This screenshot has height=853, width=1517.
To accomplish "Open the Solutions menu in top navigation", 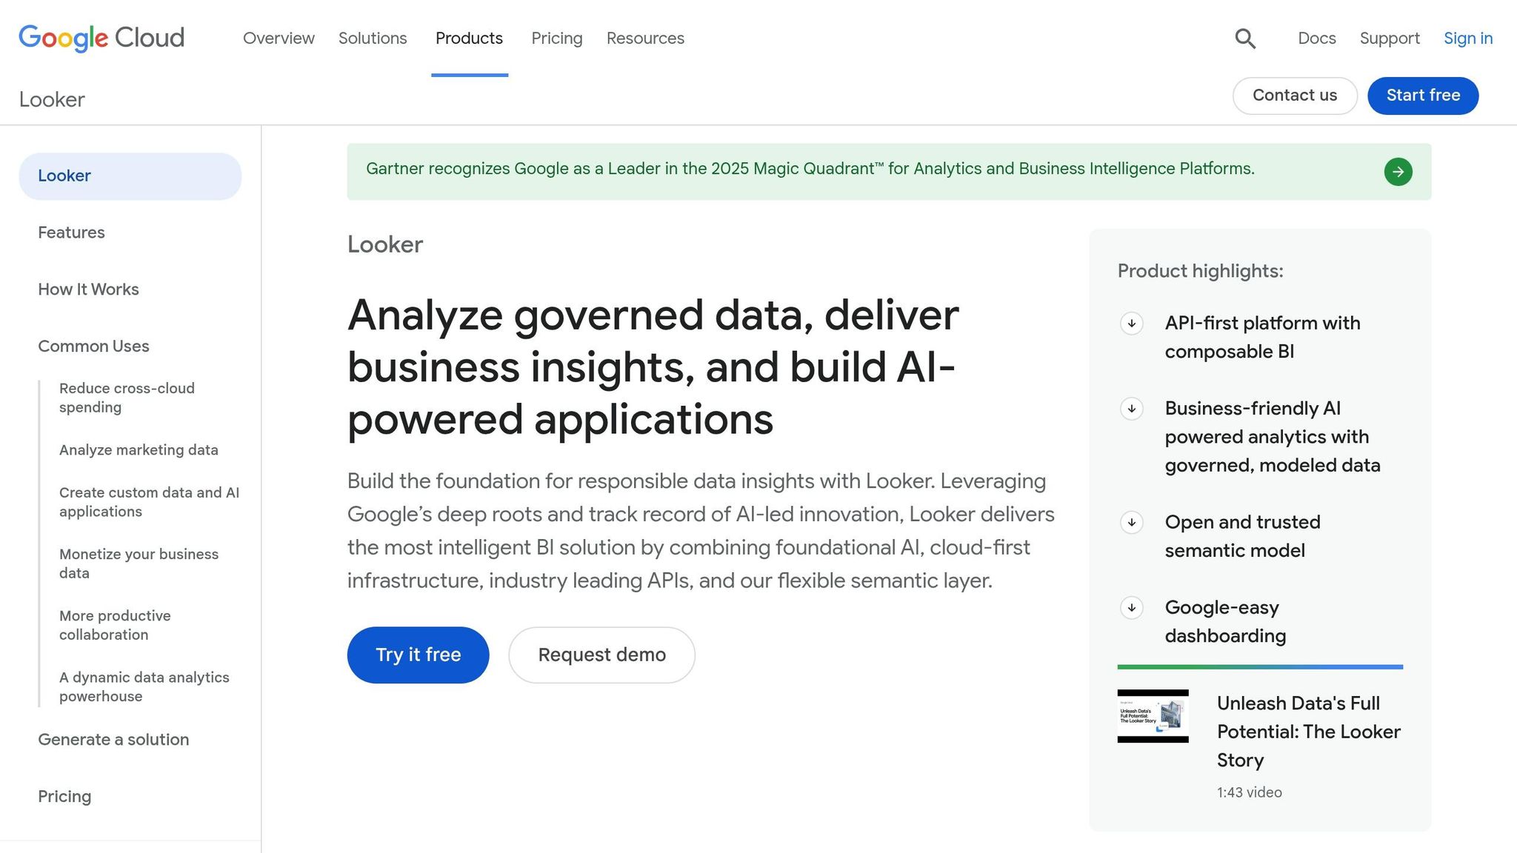I will pyautogui.click(x=373, y=39).
